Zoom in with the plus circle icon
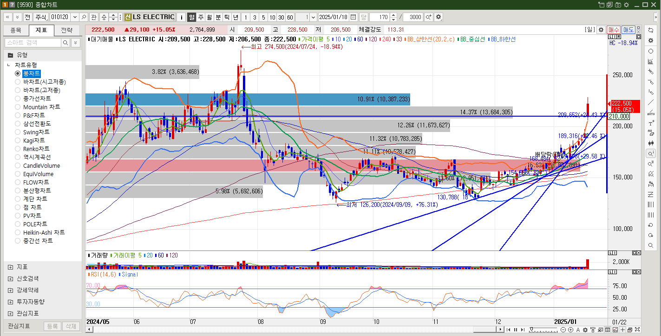 pyautogui.click(x=570, y=330)
